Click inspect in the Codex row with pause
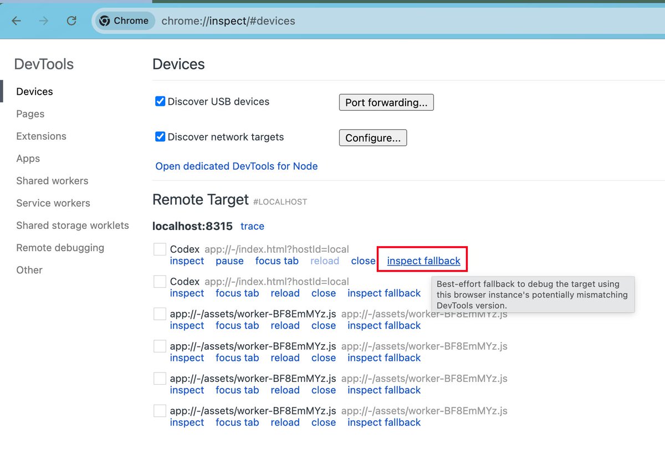Viewport: 665px width, 460px height. (x=187, y=261)
